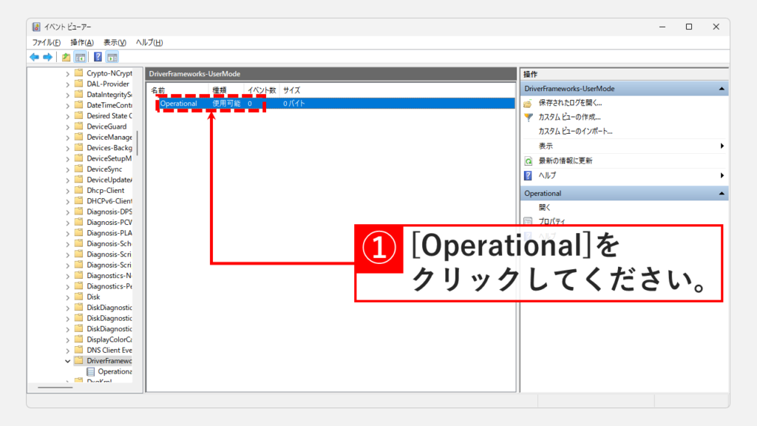The height and width of the screenshot is (426, 757).
Task: Click the open-folder icon beside 保存されたログを開く
Action: (528, 103)
